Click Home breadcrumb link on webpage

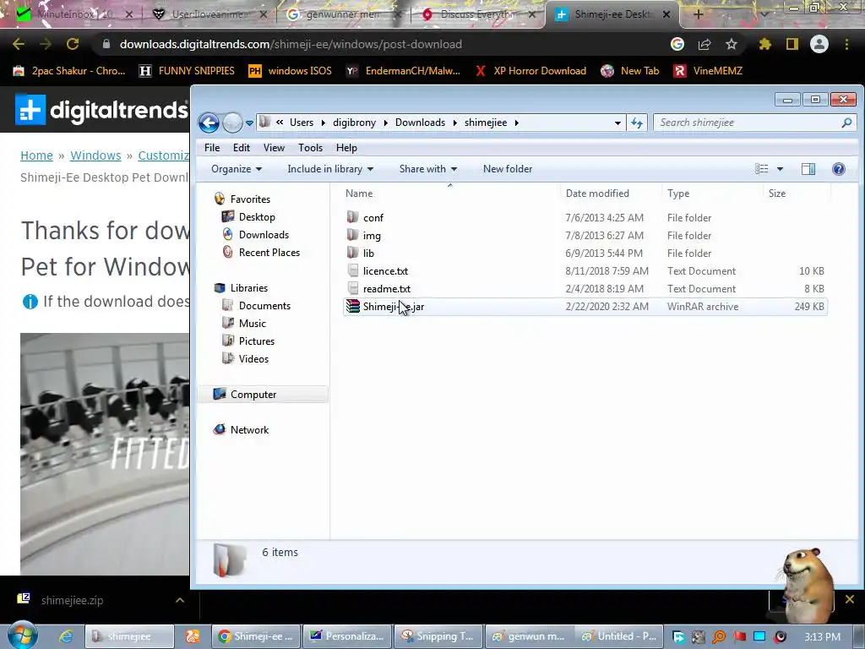point(36,155)
